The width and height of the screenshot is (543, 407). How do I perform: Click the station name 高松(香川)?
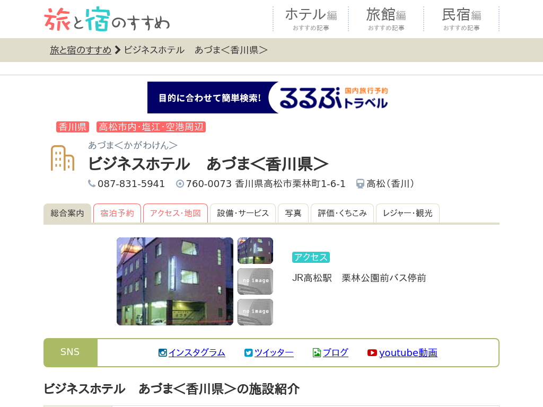tap(390, 184)
